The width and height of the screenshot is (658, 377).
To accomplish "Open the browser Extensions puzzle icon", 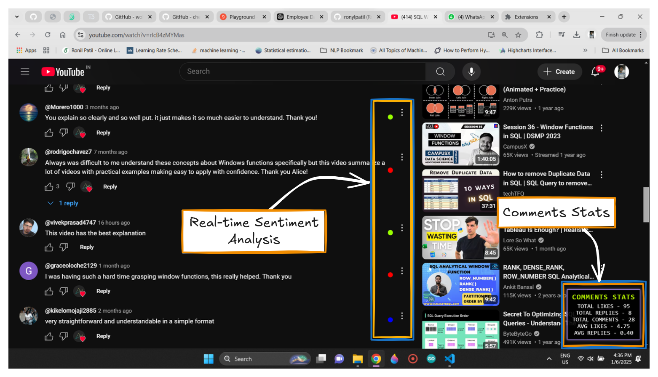I will pyautogui.click(x=539, y=35).
